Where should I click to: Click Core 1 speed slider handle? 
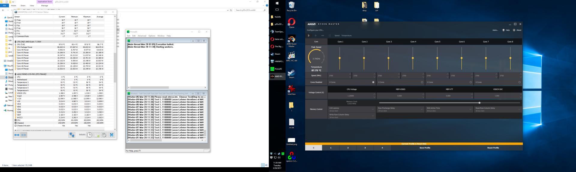340,58
